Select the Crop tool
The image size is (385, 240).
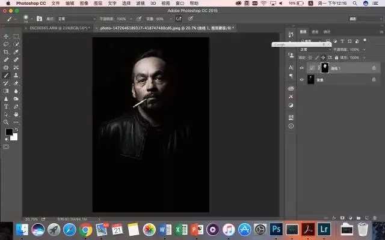click(6, 52)
